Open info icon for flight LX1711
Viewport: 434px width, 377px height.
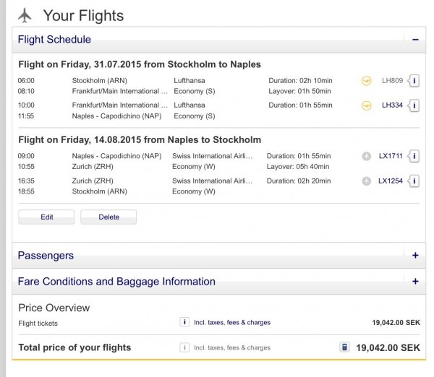point(414,156)
